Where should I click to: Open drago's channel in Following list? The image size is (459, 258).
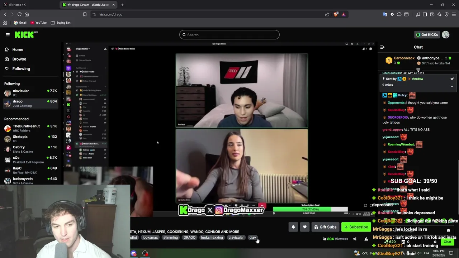(x=30, y=103)
